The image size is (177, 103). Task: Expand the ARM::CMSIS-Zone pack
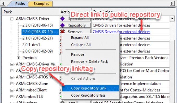tap(12, 84)
